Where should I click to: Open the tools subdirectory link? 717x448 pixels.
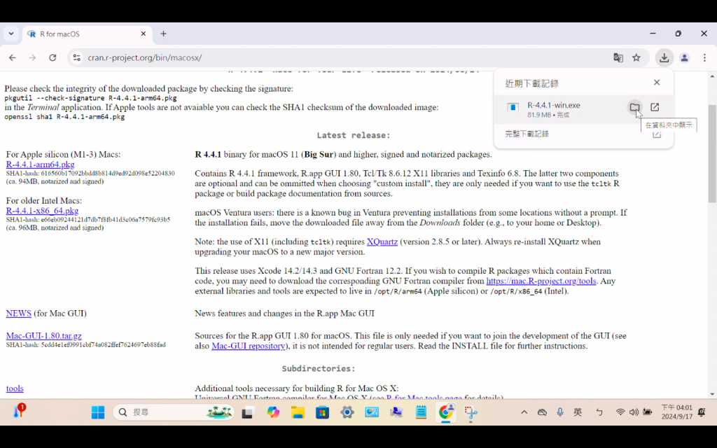pyautogui.click(x=15, y=388)
